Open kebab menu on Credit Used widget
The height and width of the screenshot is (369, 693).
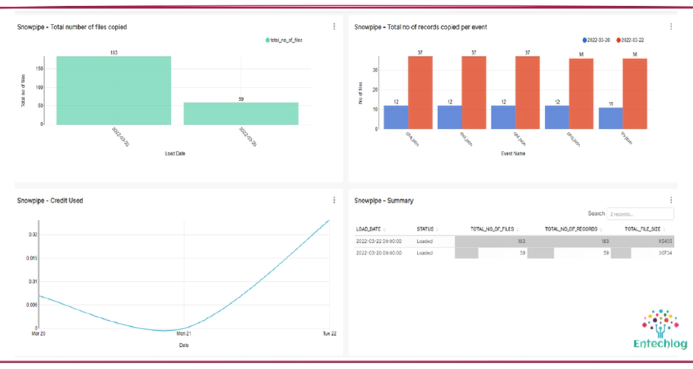(x=334, y=200)
